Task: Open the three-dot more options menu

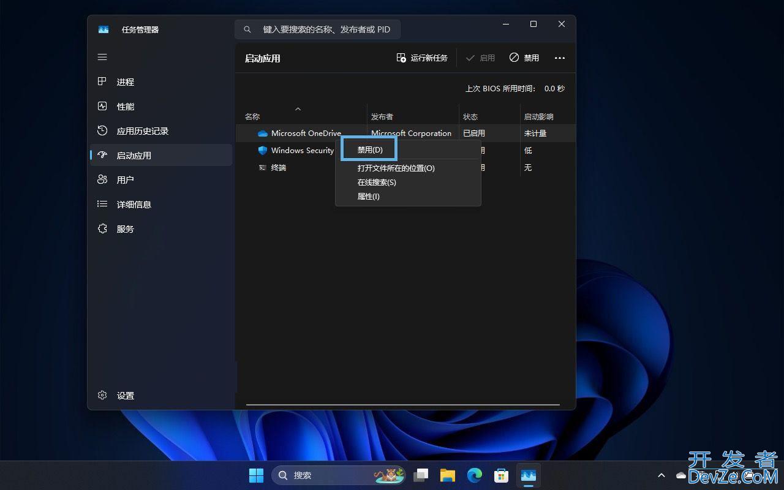Action: click(560, 58)
